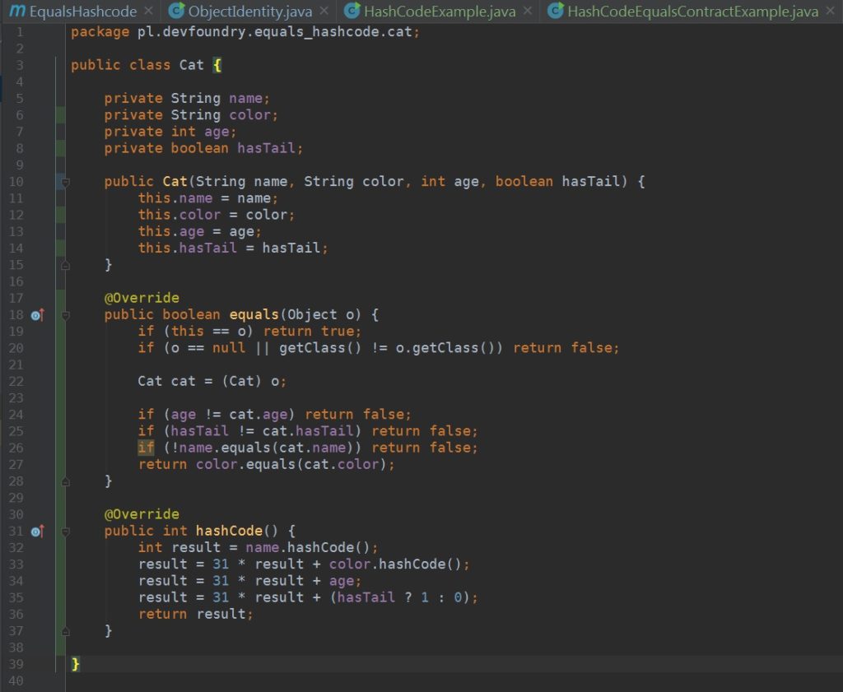Click 'hasTail ? 1 : 0' expression on line 35
843x692 pixels.
[399, 598]
